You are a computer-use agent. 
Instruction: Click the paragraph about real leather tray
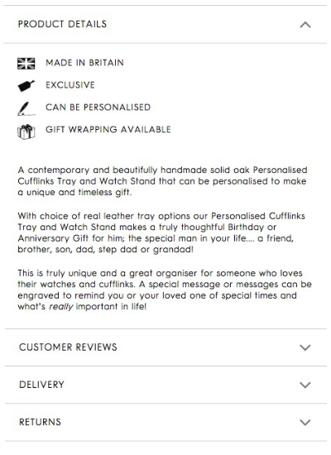(x=161, y=232)
